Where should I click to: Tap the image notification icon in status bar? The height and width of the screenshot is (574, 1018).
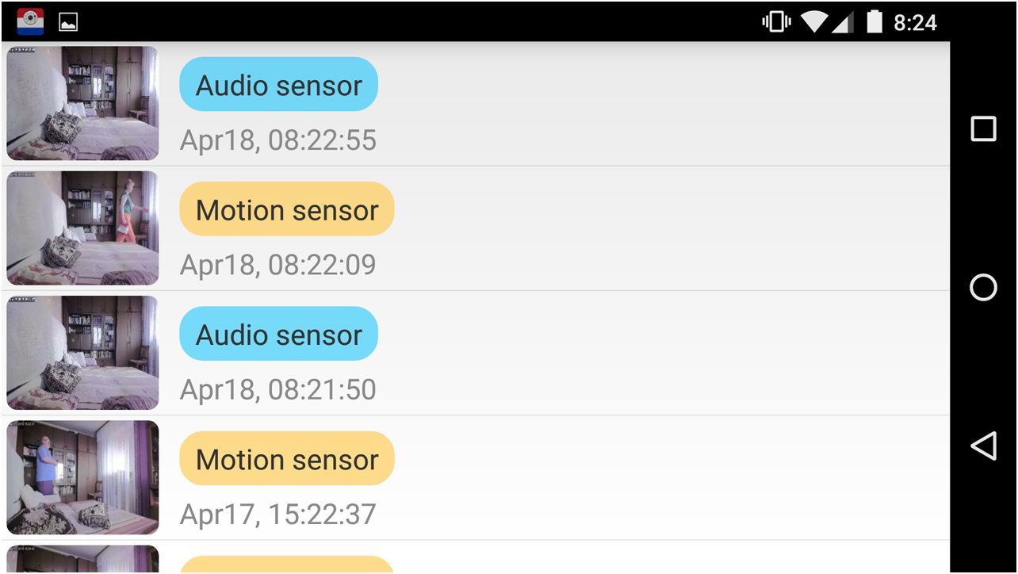point(68,22)
